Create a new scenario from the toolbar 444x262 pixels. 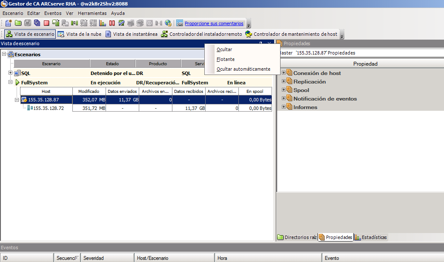8,23
